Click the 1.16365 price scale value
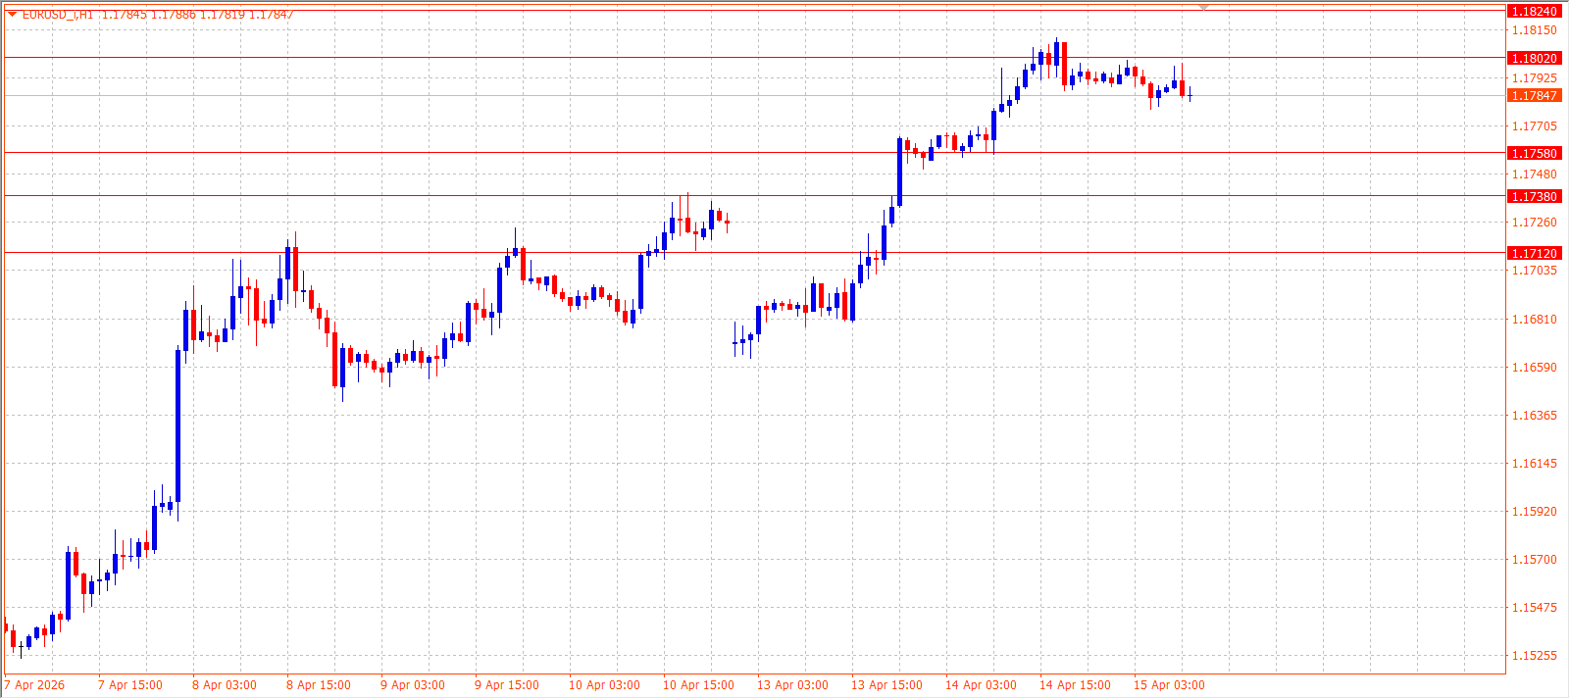1570x699 pixels. [1535, 416]
